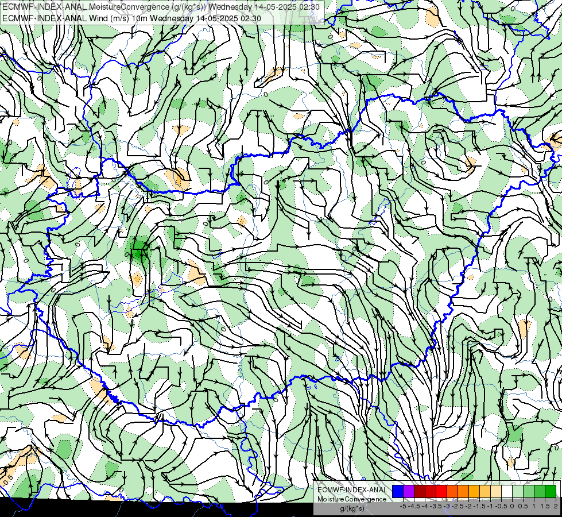Click the Wind (m/s) 10m title line

click(131, 18)
